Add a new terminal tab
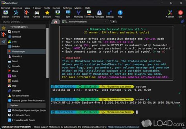Image resolution: width=186 pixels, height=129 pixels. (x=113, y=22)
